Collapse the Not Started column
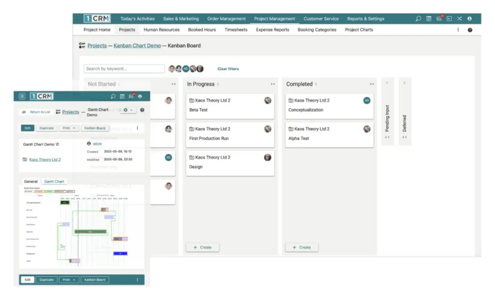The width and height of the screenshot is (495, 300). (173, 84)
